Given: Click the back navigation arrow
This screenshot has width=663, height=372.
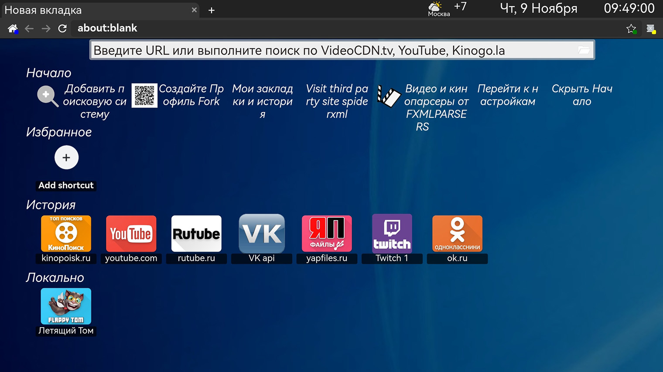Looking at the screenshot, I should [x=29, y=29].
